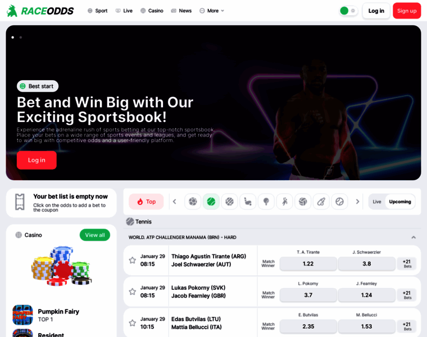Choose the ice hockey stick sport icon

[248, 202]
